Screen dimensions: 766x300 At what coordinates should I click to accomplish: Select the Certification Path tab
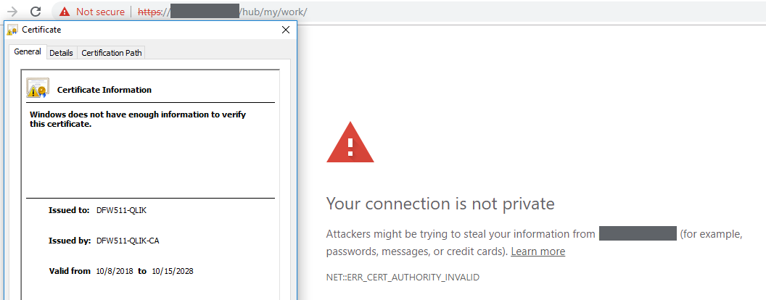[x=112, y=53]
